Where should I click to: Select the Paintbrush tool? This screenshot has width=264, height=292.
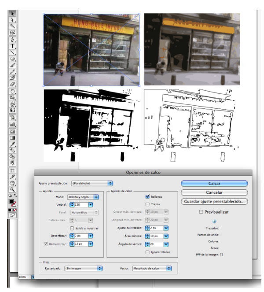pos(12,65)
